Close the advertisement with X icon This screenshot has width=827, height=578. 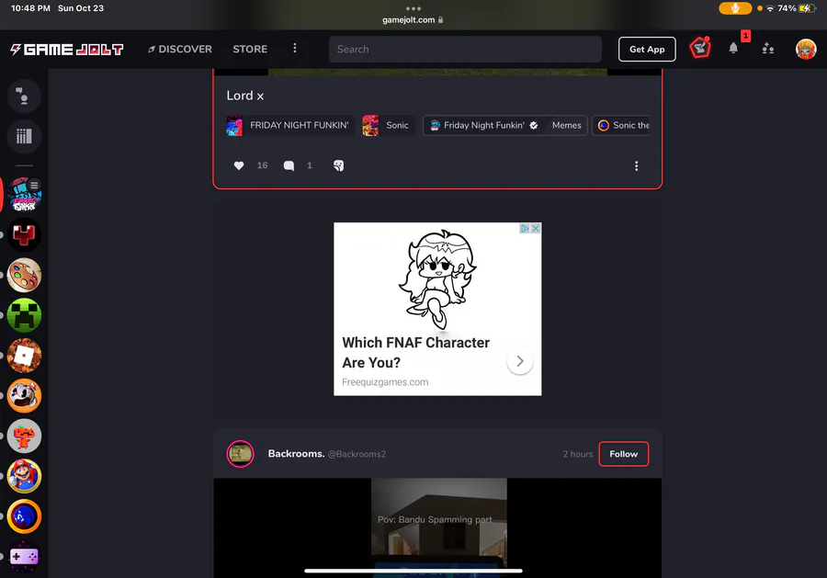(x=536, y=229)
